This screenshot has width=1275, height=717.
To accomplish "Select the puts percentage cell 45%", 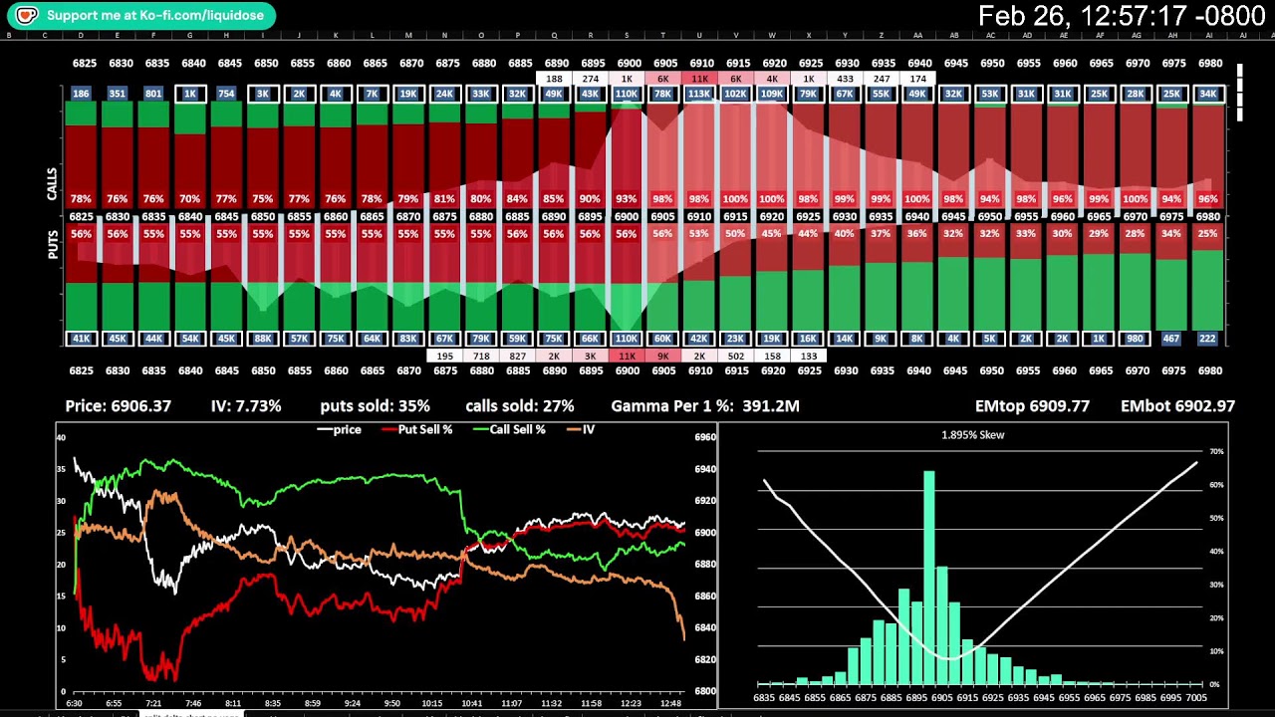I will tap(772, 234).
